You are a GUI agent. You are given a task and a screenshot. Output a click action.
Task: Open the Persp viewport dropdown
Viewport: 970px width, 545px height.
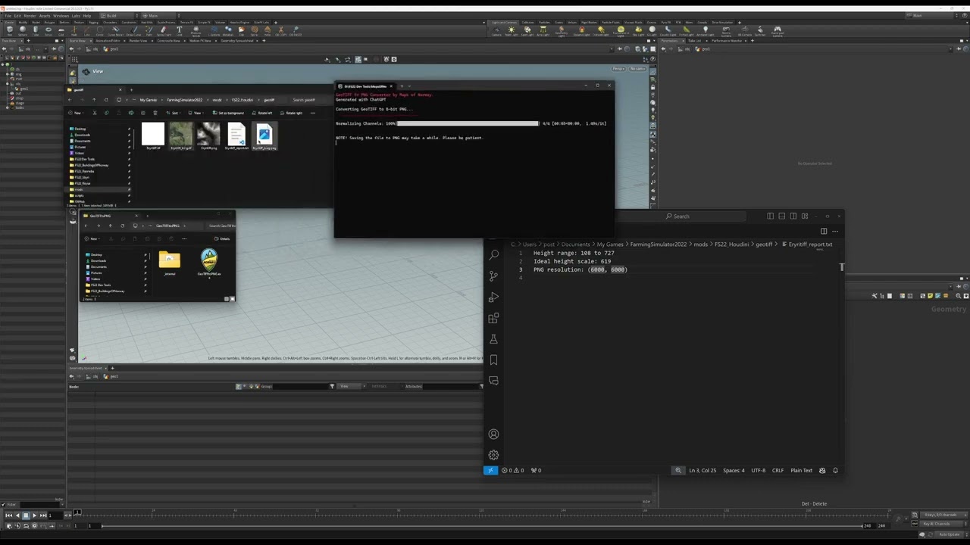pyautogui.click(x=618, y=69)
